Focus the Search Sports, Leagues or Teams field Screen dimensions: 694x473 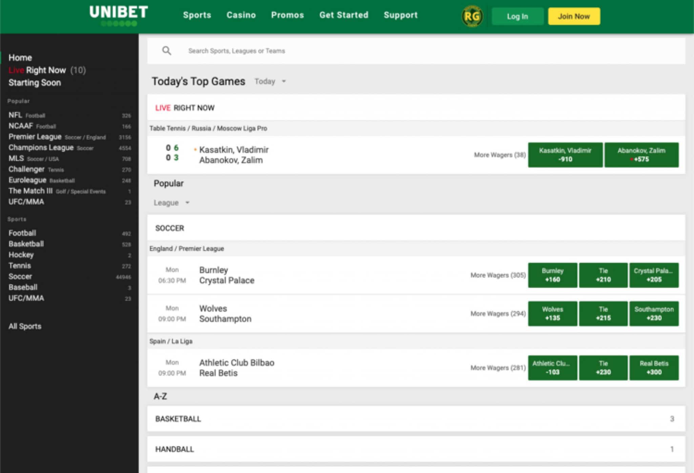[x=416, y=51]
